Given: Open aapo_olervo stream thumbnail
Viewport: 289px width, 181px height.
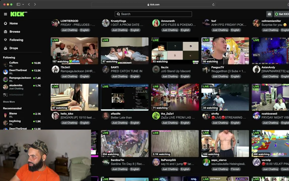Looking at the screenshot, I should point(225,144).
